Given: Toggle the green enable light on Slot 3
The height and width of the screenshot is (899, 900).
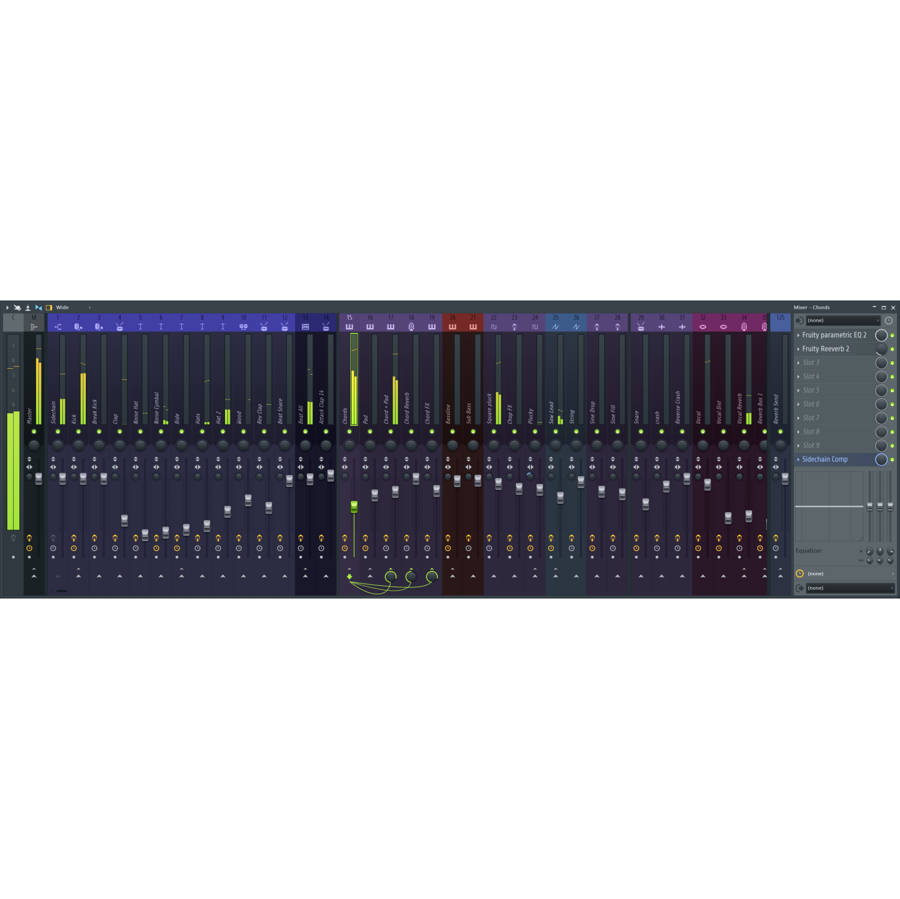Looking at the screenshot, I should coord(892,362).
